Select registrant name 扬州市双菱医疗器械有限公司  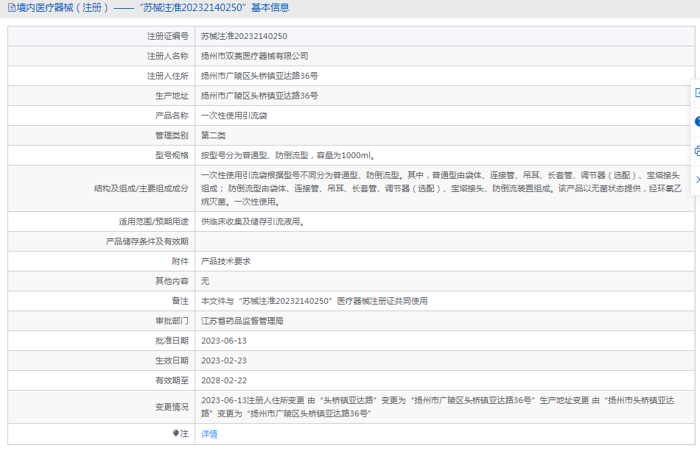(254, 56)
